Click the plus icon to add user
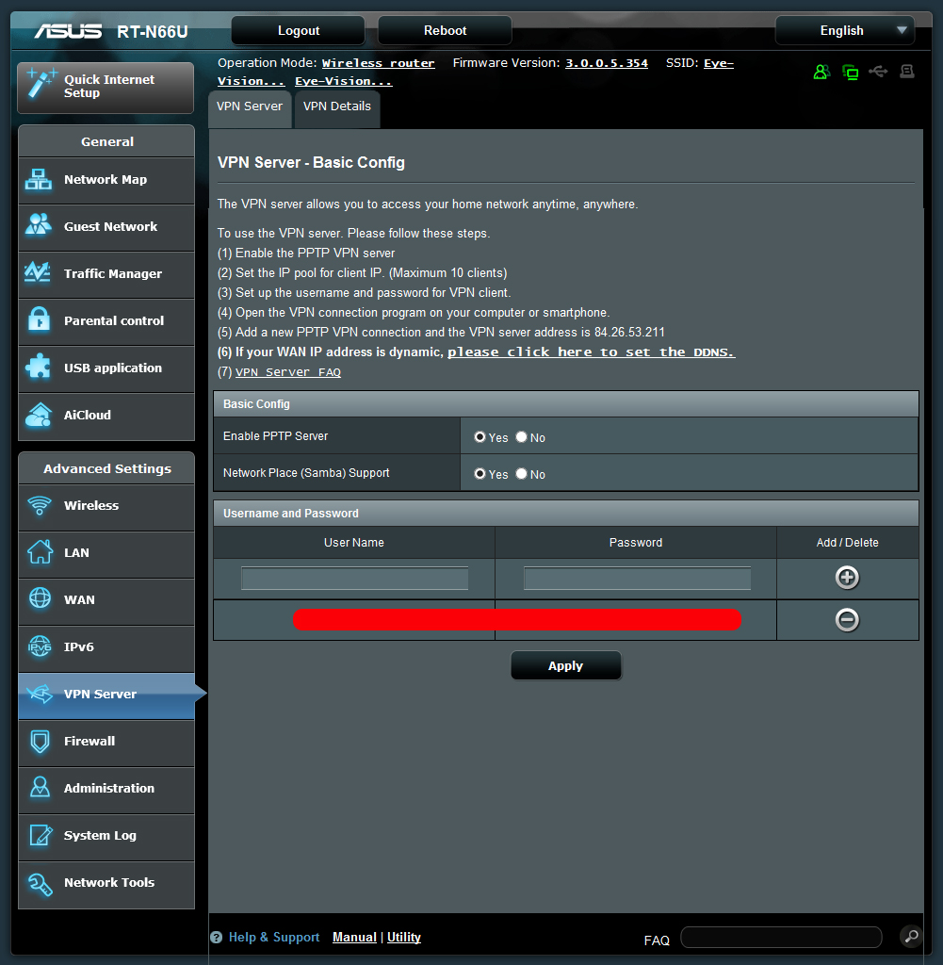This screenshot has width=943, height=965. pos(847,578)
